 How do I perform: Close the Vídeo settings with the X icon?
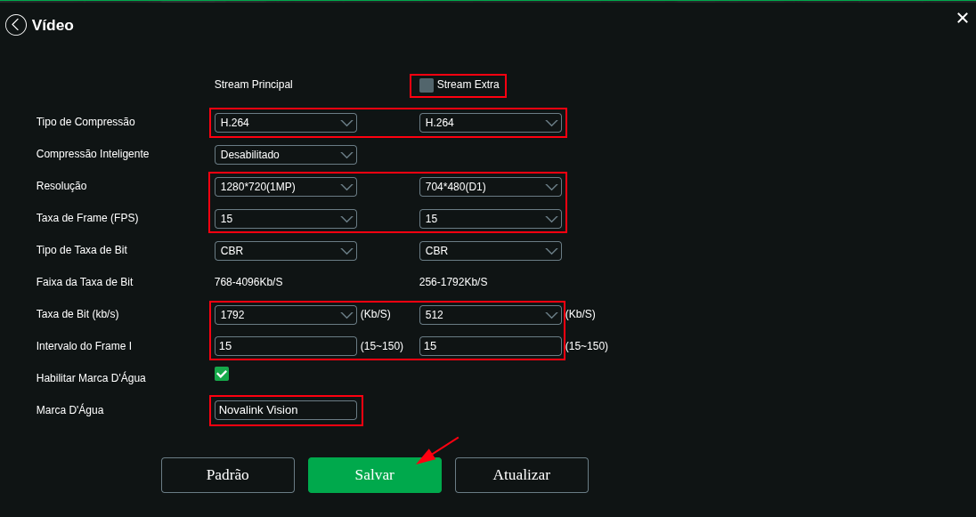[962, 18]
